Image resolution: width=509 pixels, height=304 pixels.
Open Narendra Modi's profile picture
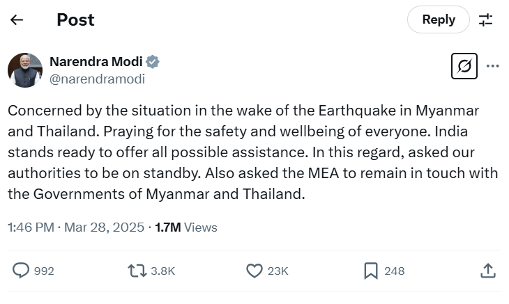pos(25,70)
